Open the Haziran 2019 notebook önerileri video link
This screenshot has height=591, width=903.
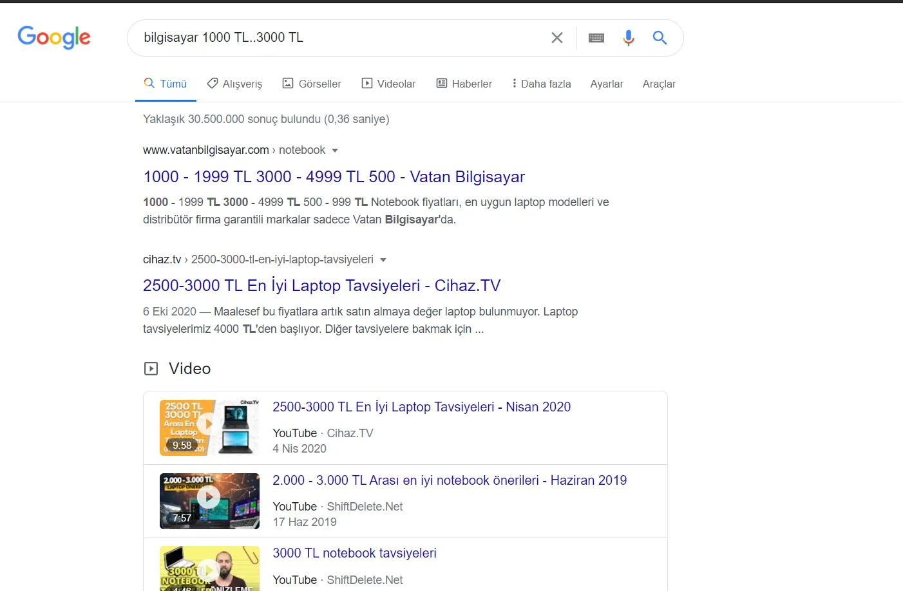450,480
